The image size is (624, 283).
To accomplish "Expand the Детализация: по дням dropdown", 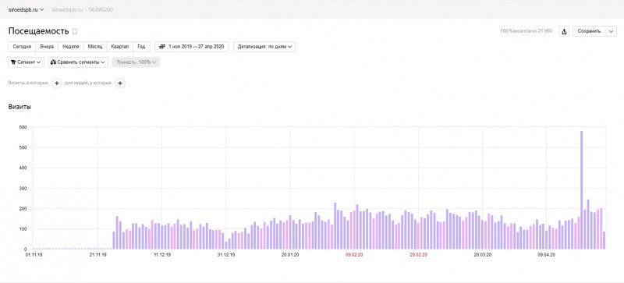I will (x=264, y=47).
